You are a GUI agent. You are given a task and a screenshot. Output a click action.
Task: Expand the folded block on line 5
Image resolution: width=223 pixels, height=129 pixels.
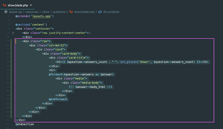point(13,33)
